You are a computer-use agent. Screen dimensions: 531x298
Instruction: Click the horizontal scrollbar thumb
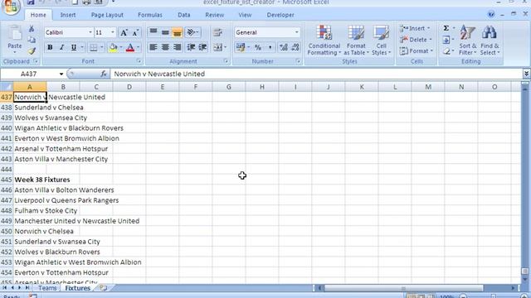click(x=403, y=288)
